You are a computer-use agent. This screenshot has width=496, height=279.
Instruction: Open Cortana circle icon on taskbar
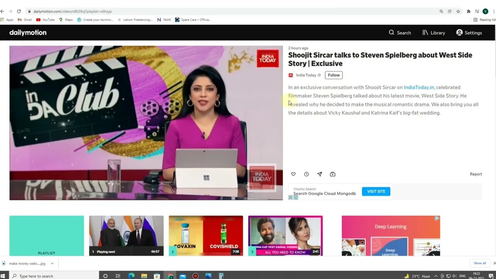coord(105,276)
